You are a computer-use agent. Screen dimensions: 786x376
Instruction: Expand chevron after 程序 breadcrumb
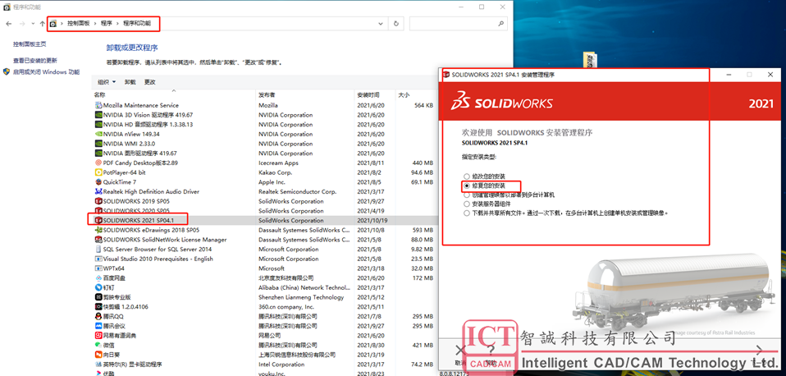click(118, 24)
